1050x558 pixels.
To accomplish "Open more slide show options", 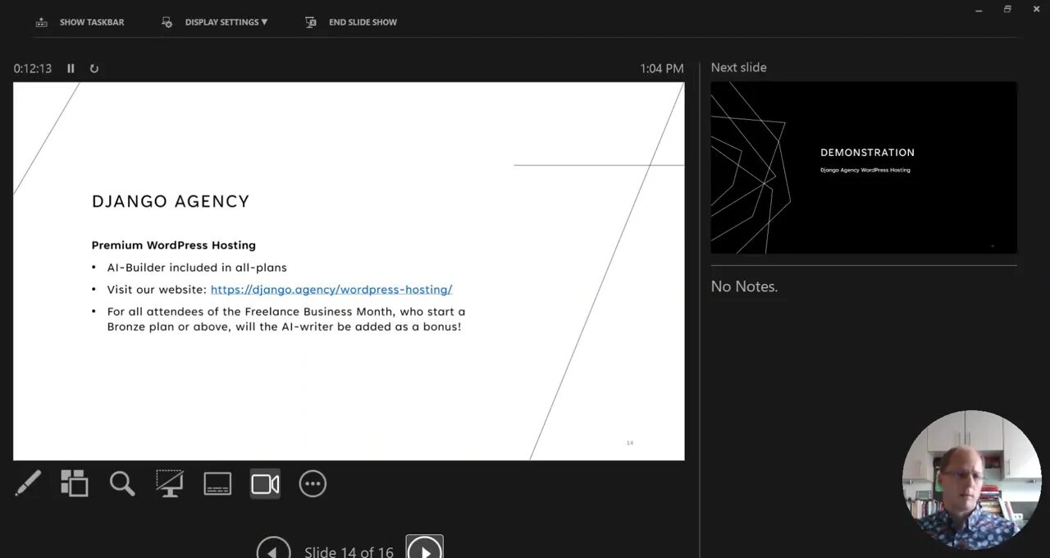I will tap(313, 483).
